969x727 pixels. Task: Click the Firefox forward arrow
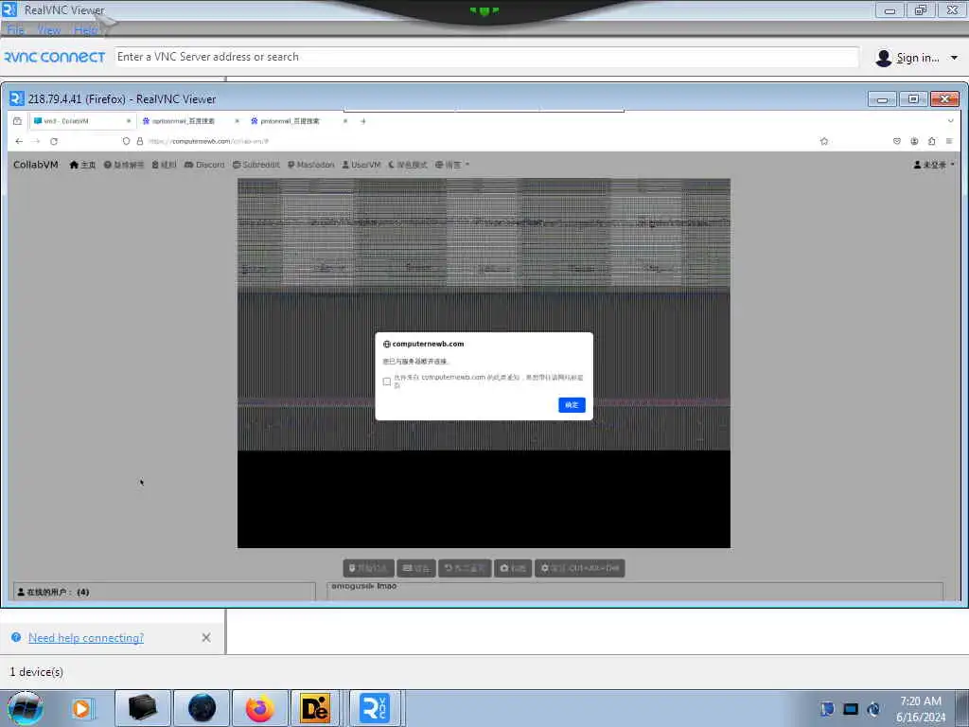coord(36,141)
